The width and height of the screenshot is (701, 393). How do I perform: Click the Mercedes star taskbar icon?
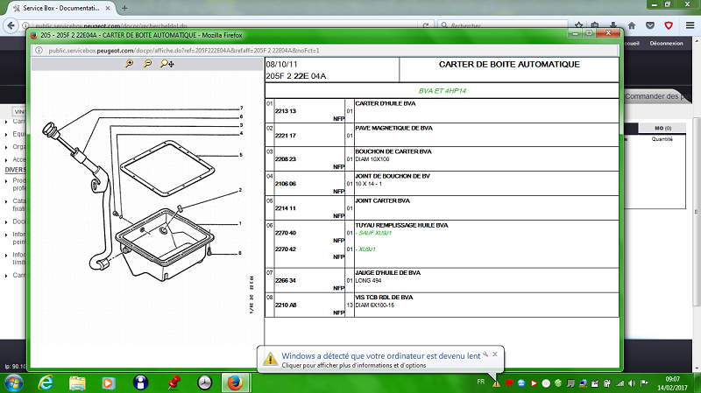(x=204, y=382)
